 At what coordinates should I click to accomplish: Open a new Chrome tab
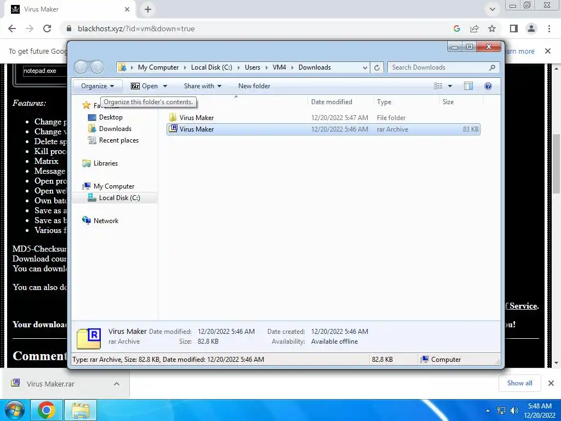click(x=148, y=9)
